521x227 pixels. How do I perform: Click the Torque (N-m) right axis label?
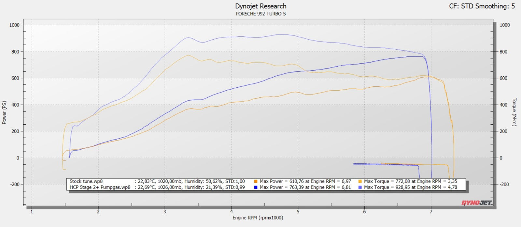pos(514,112)
